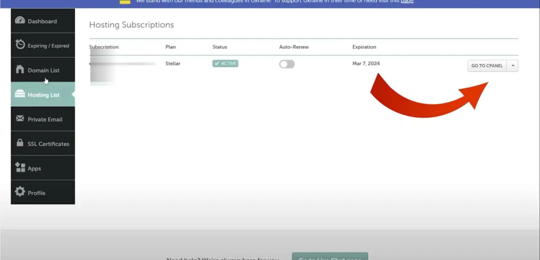The image size is (540, 260).
Task: Click the Auto-Renew column header
Action: point(294,47)
